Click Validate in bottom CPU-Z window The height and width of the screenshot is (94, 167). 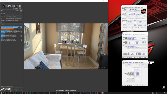pos(140,85)
